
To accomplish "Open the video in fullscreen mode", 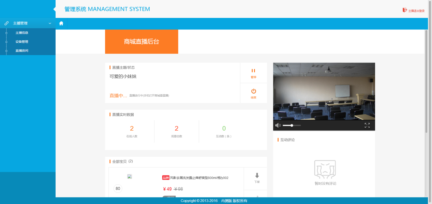I will (x=367, y=126).
